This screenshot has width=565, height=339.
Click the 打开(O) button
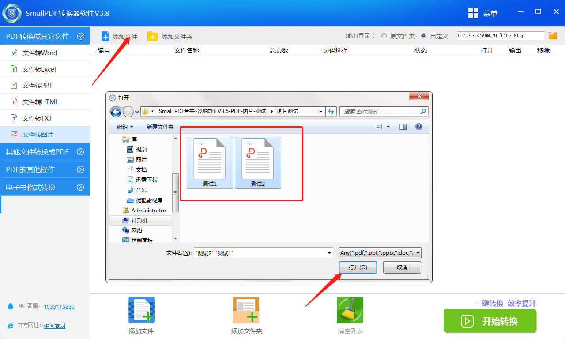pos(358,267)
